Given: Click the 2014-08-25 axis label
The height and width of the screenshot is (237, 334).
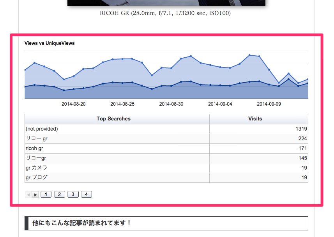Looking at the screenshot, I should pyautogui.click(x=122, y=104).
